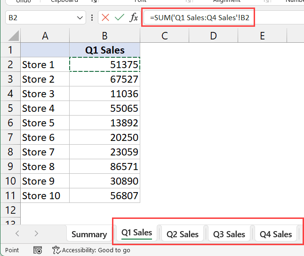Screen dimensions: 304x256
Task: Open the Clipboard group dialog launcher
Action: tap(94, 2)
